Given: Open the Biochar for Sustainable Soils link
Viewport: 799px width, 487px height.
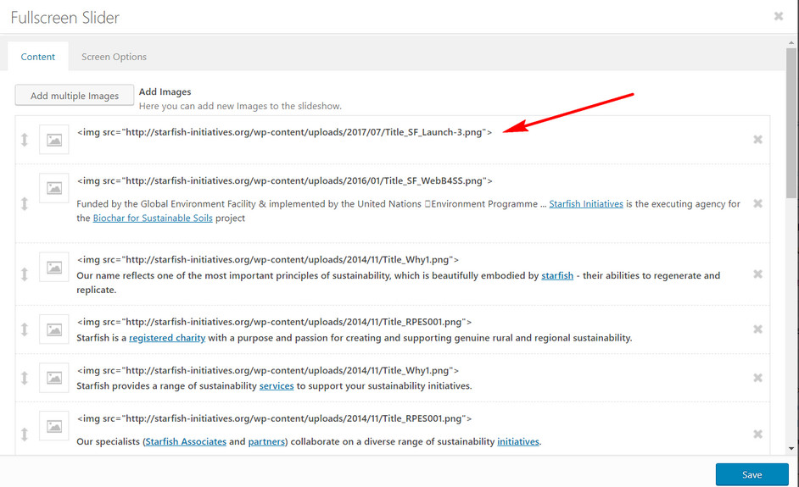Looking at the screenshot, I should 153,218.
